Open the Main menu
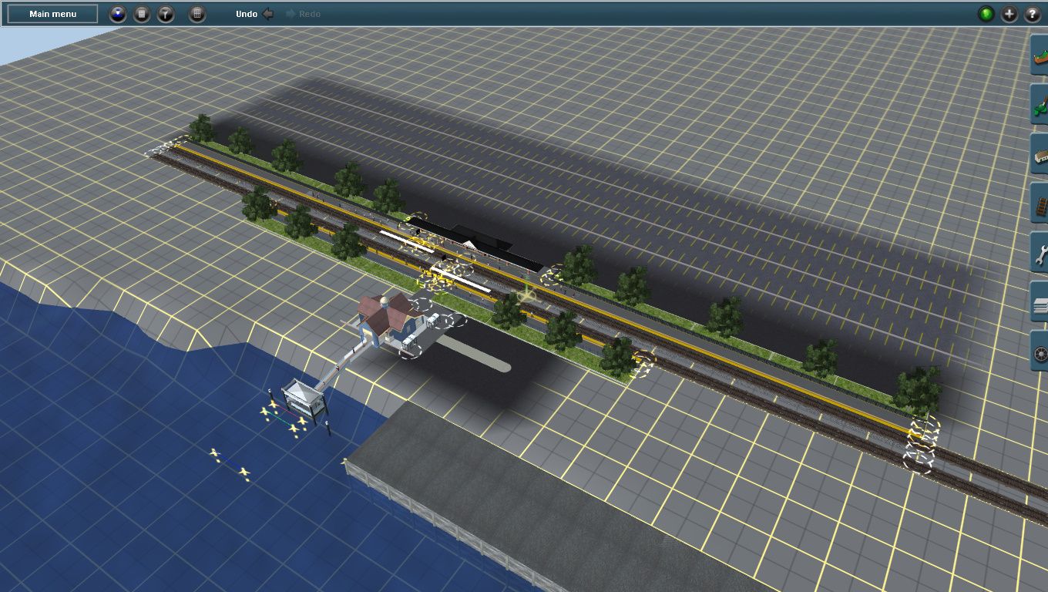The image size is (1048, 592). (x=52, y=14)
